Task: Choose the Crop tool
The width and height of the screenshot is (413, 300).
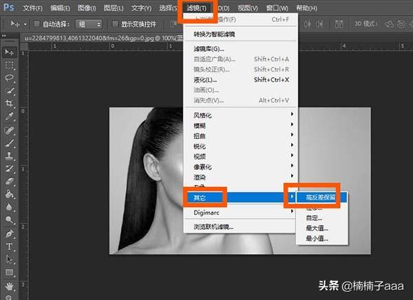Action: (10, 104)
